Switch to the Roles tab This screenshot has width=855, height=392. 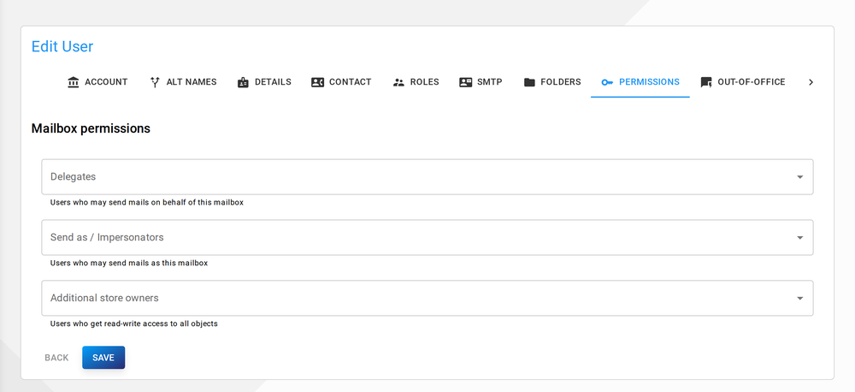pyautogui.click(x=416, y=82)
